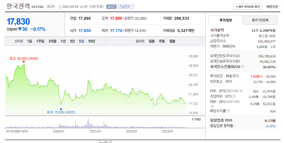Click the 상장주식수 value 641,964,077
The image size is (284, 143).
pyautogui.click(x=267, y=41)
